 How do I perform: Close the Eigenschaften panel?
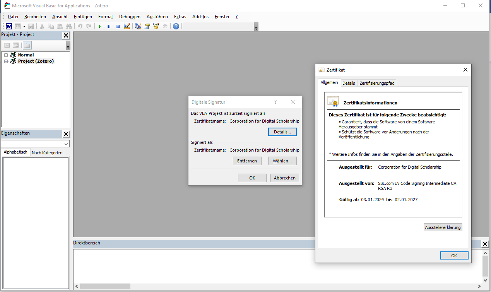[66, 134]
